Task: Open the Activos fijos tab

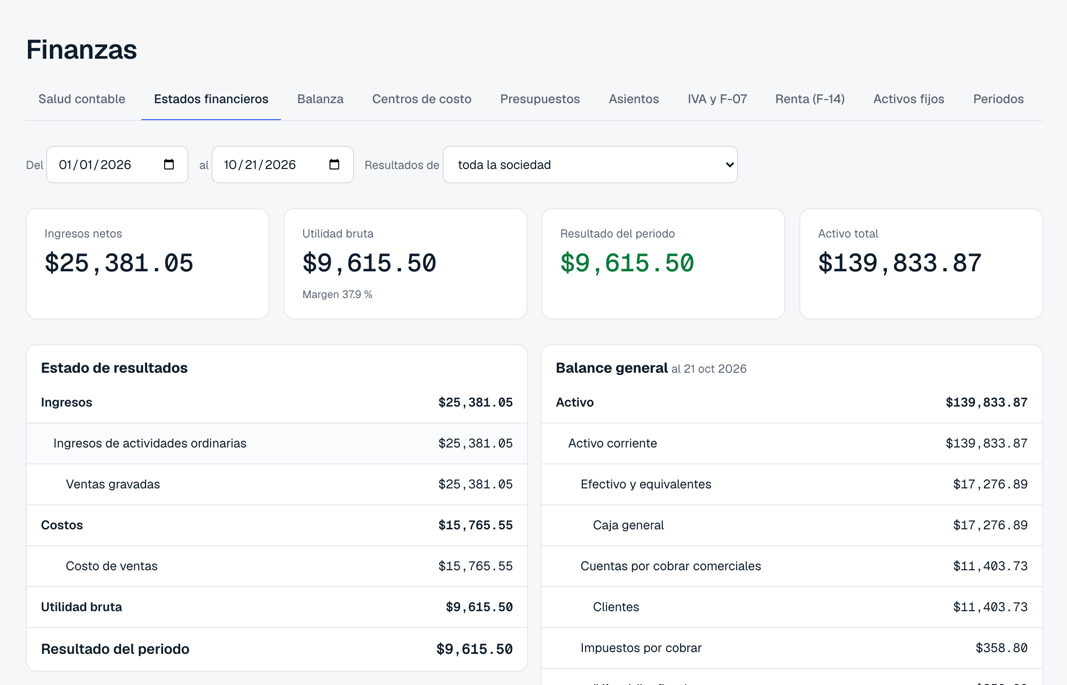Action: [909, 99]
